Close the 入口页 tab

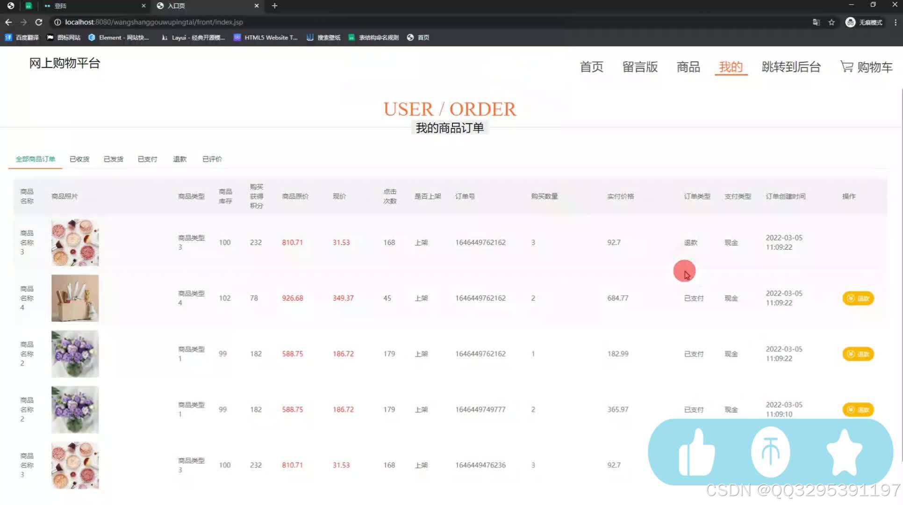(257, 6)
